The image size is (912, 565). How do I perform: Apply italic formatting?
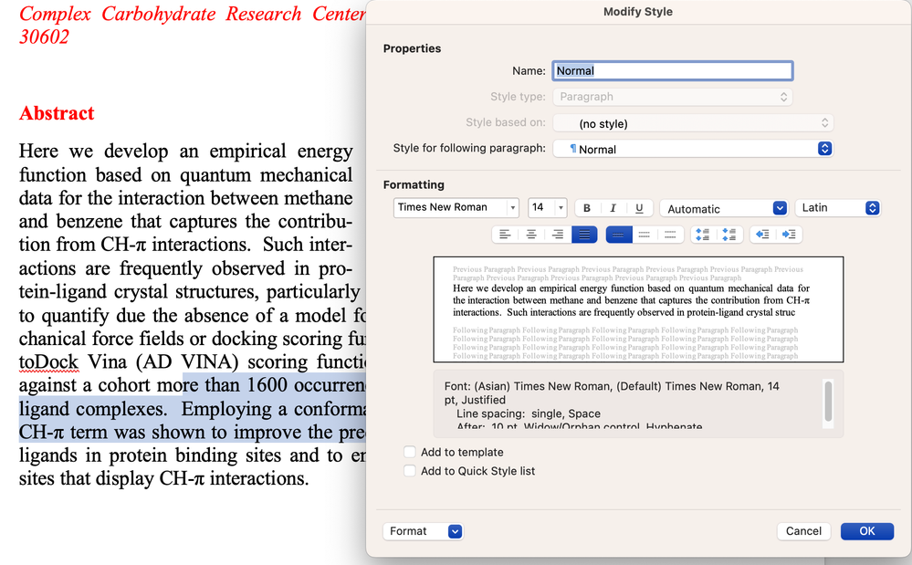[x=612, y=207]
